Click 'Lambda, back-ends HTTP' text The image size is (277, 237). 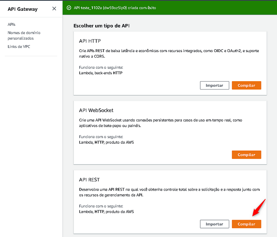(101, 73)
